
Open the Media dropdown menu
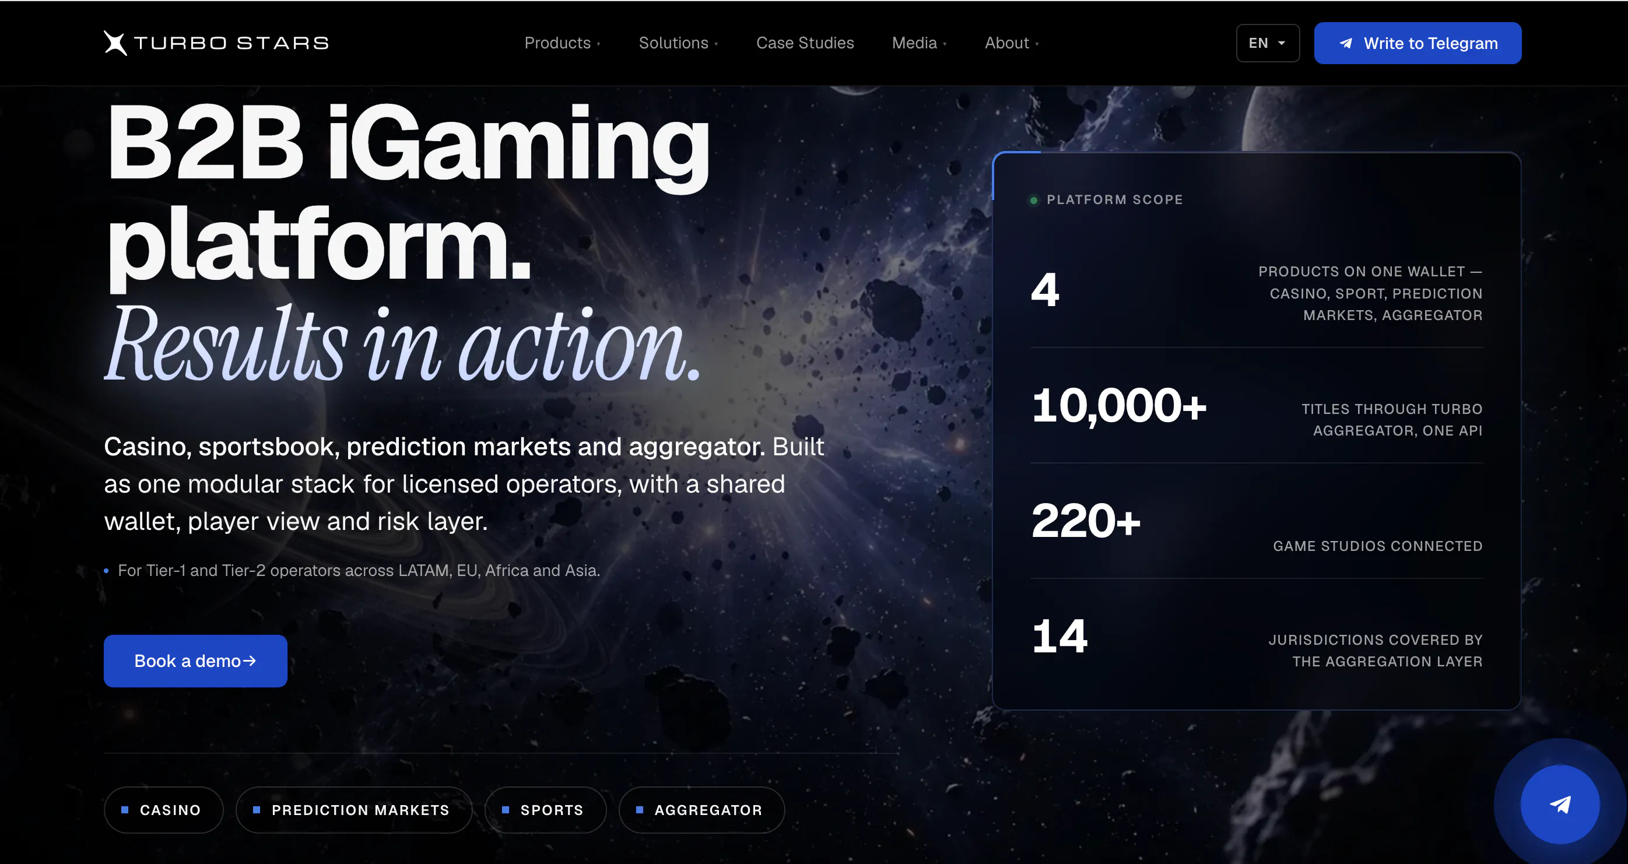[x=919, y=43]
